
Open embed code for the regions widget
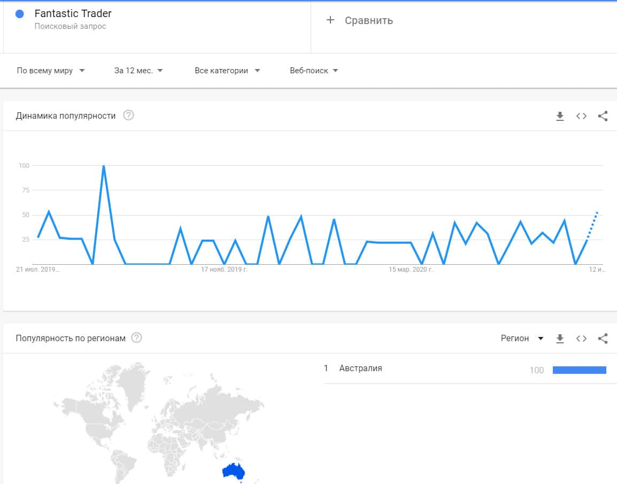click(x=581, y=339)
